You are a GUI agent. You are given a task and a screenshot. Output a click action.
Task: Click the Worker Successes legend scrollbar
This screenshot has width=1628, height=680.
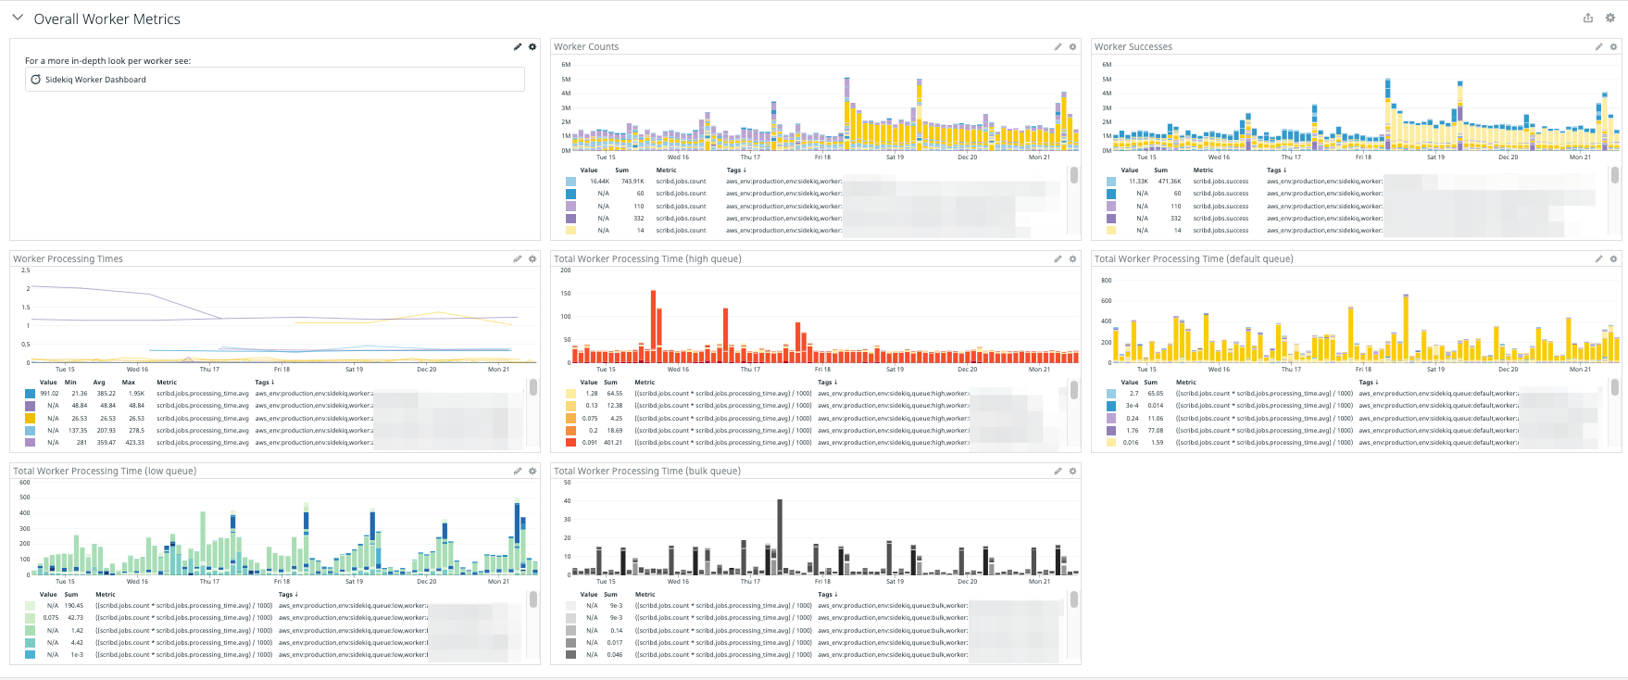[1614, 175]
